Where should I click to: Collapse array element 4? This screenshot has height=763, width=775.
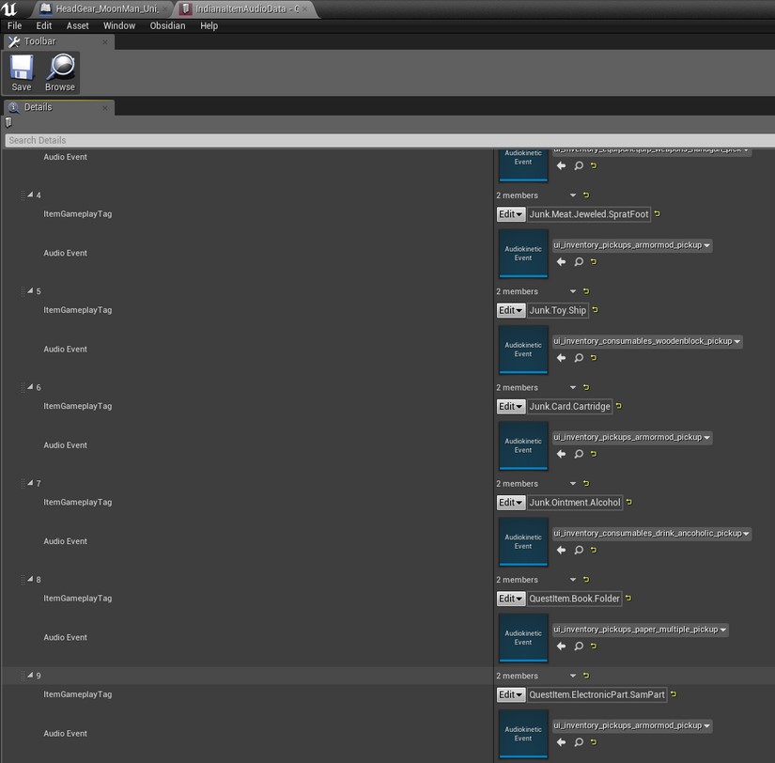29,195
